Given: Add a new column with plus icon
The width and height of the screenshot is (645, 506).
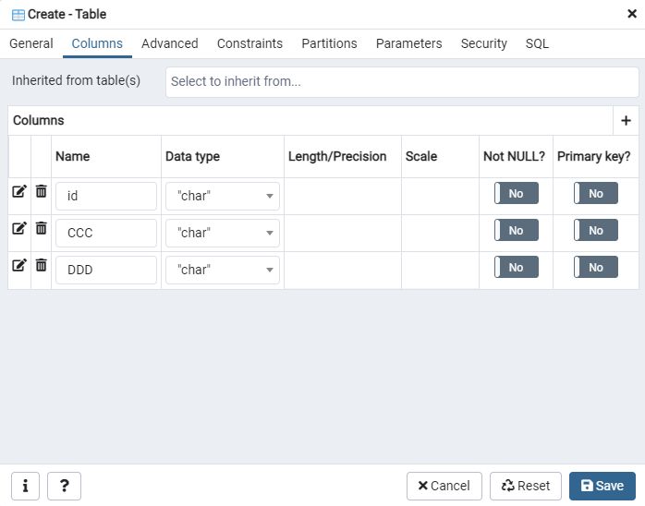Looking at the screenshot, I should click(x=626, y=120).
